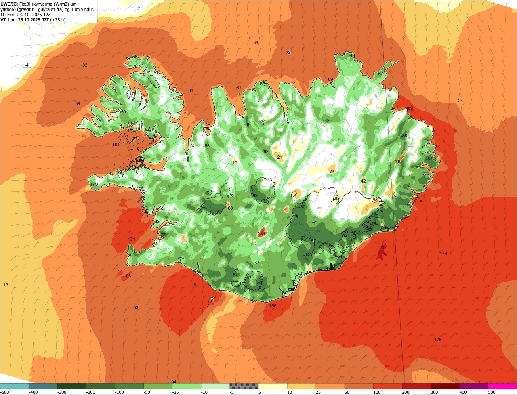This screenshot has height=395, width=517.
Task: Click the map value 191 off the south coast
Action: click(x=195, y=285)
